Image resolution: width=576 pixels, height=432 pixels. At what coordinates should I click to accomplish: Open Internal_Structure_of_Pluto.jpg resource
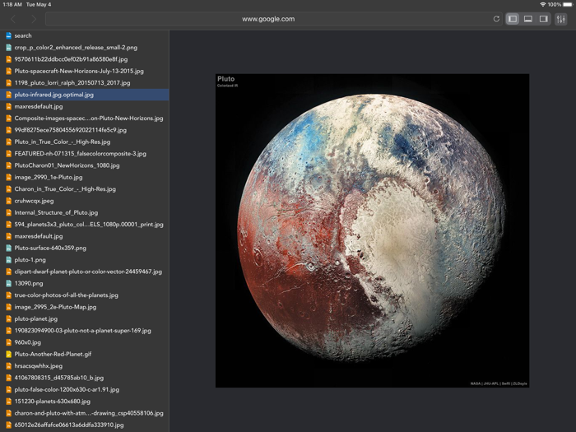56,212
